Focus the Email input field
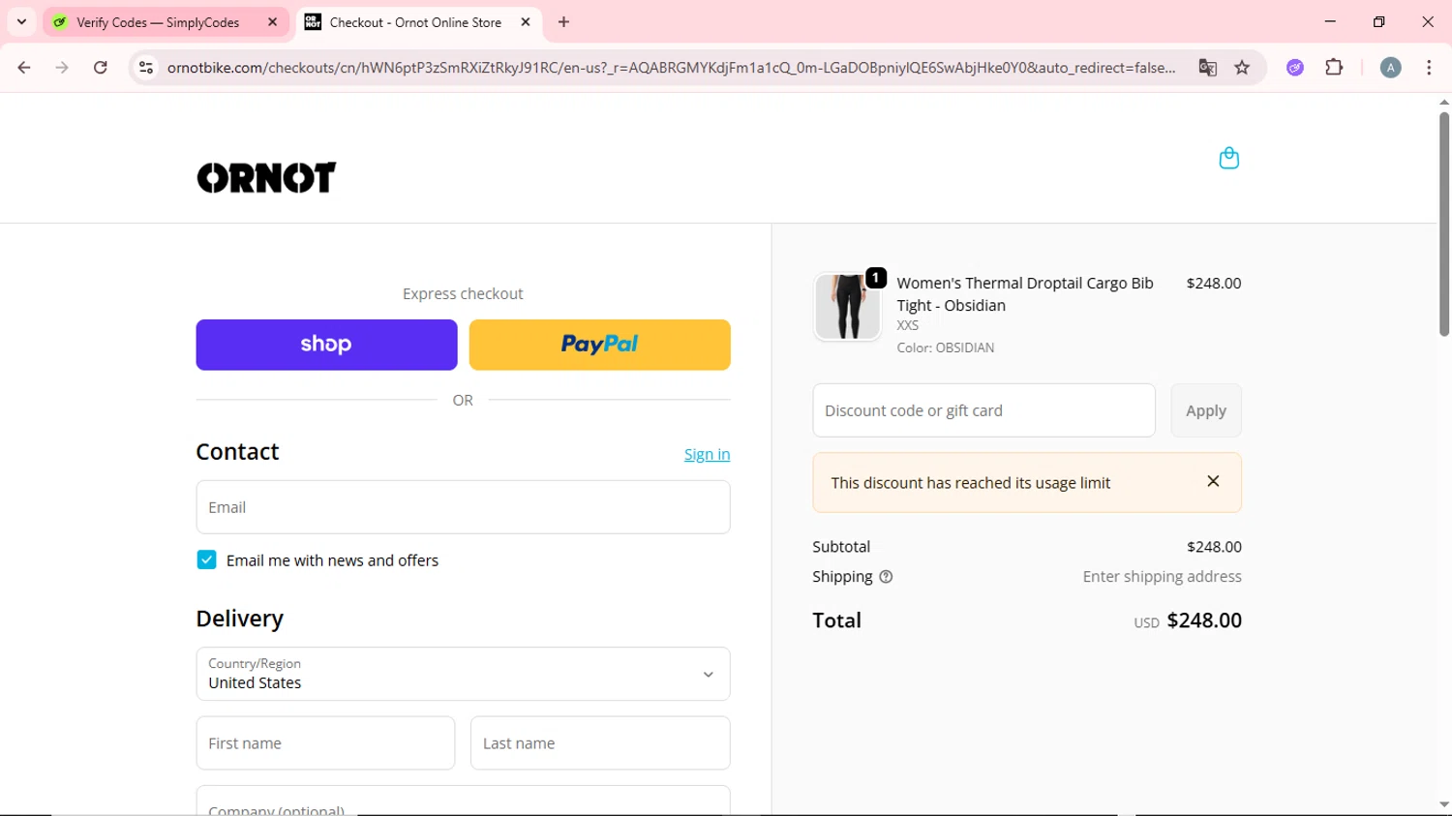 pyautogui.click(x=463, y=507)
